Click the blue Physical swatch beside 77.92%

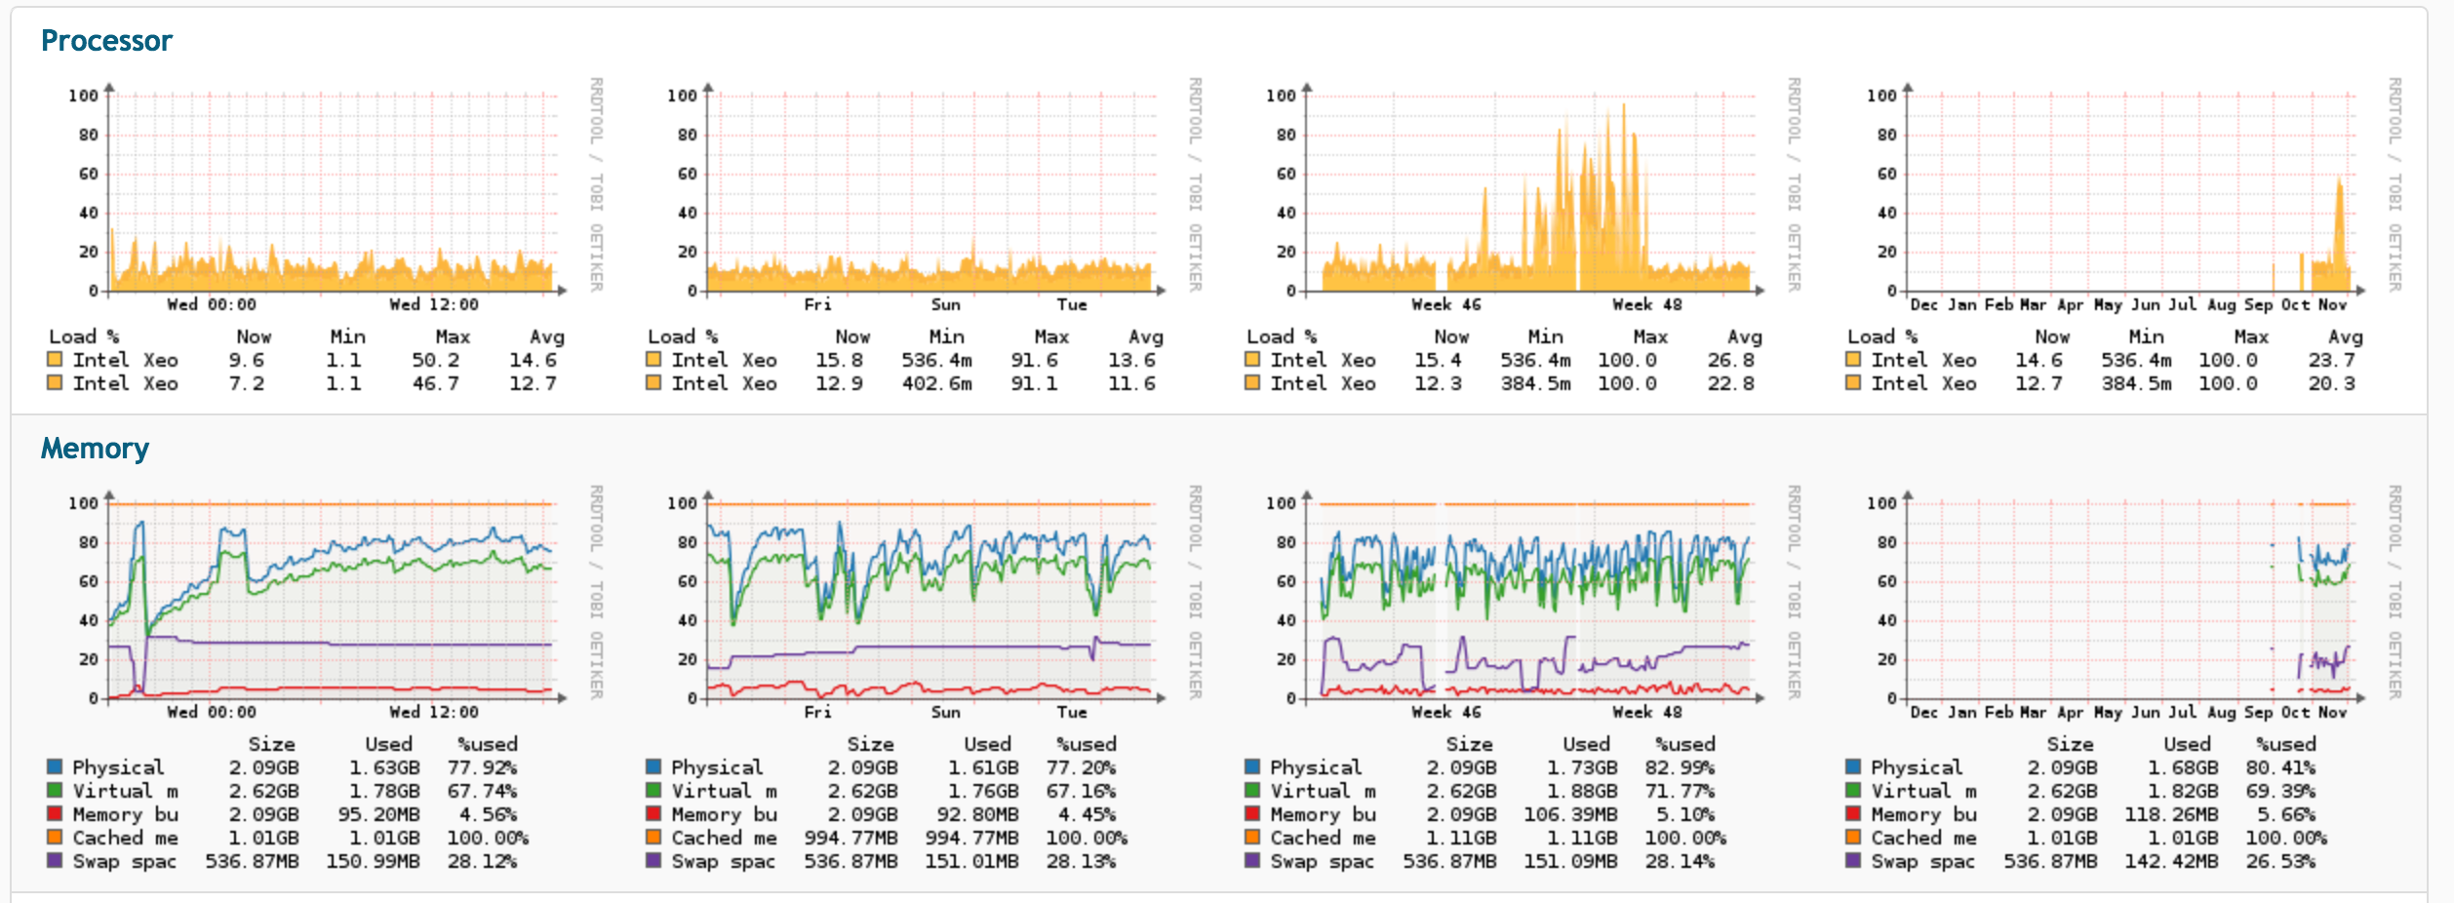click(55, 766)
